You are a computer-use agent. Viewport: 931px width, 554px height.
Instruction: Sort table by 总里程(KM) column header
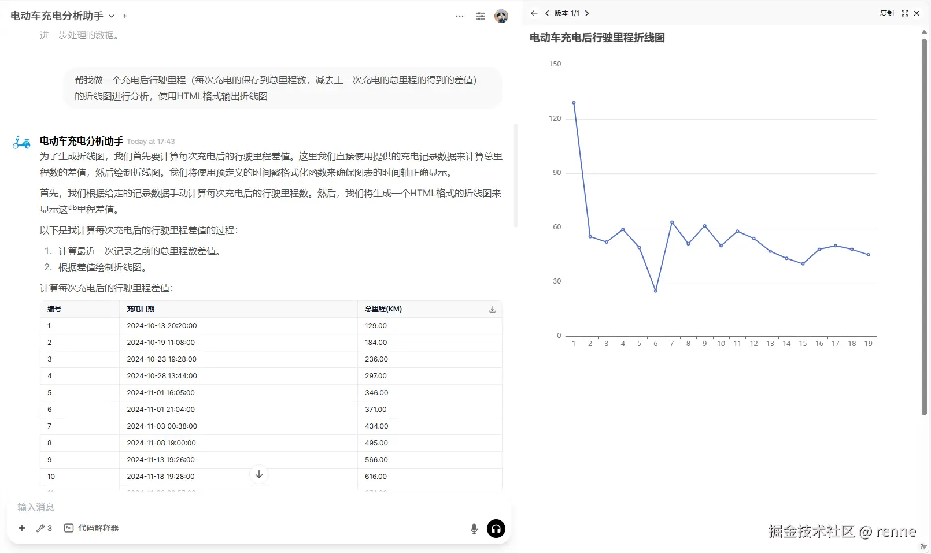coord(383,309)
